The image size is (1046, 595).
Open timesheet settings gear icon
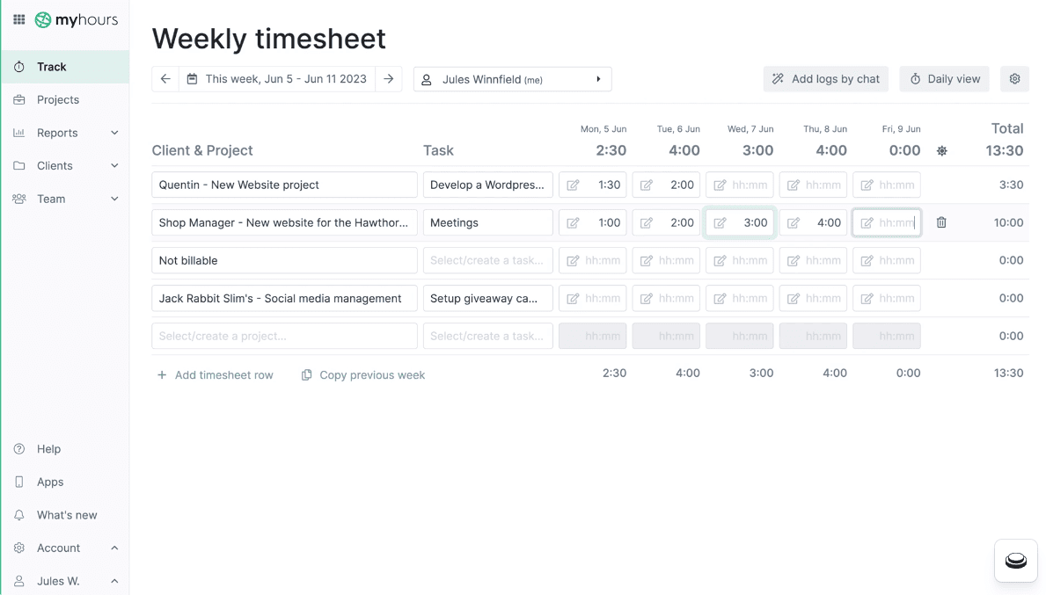(1014, 79)
